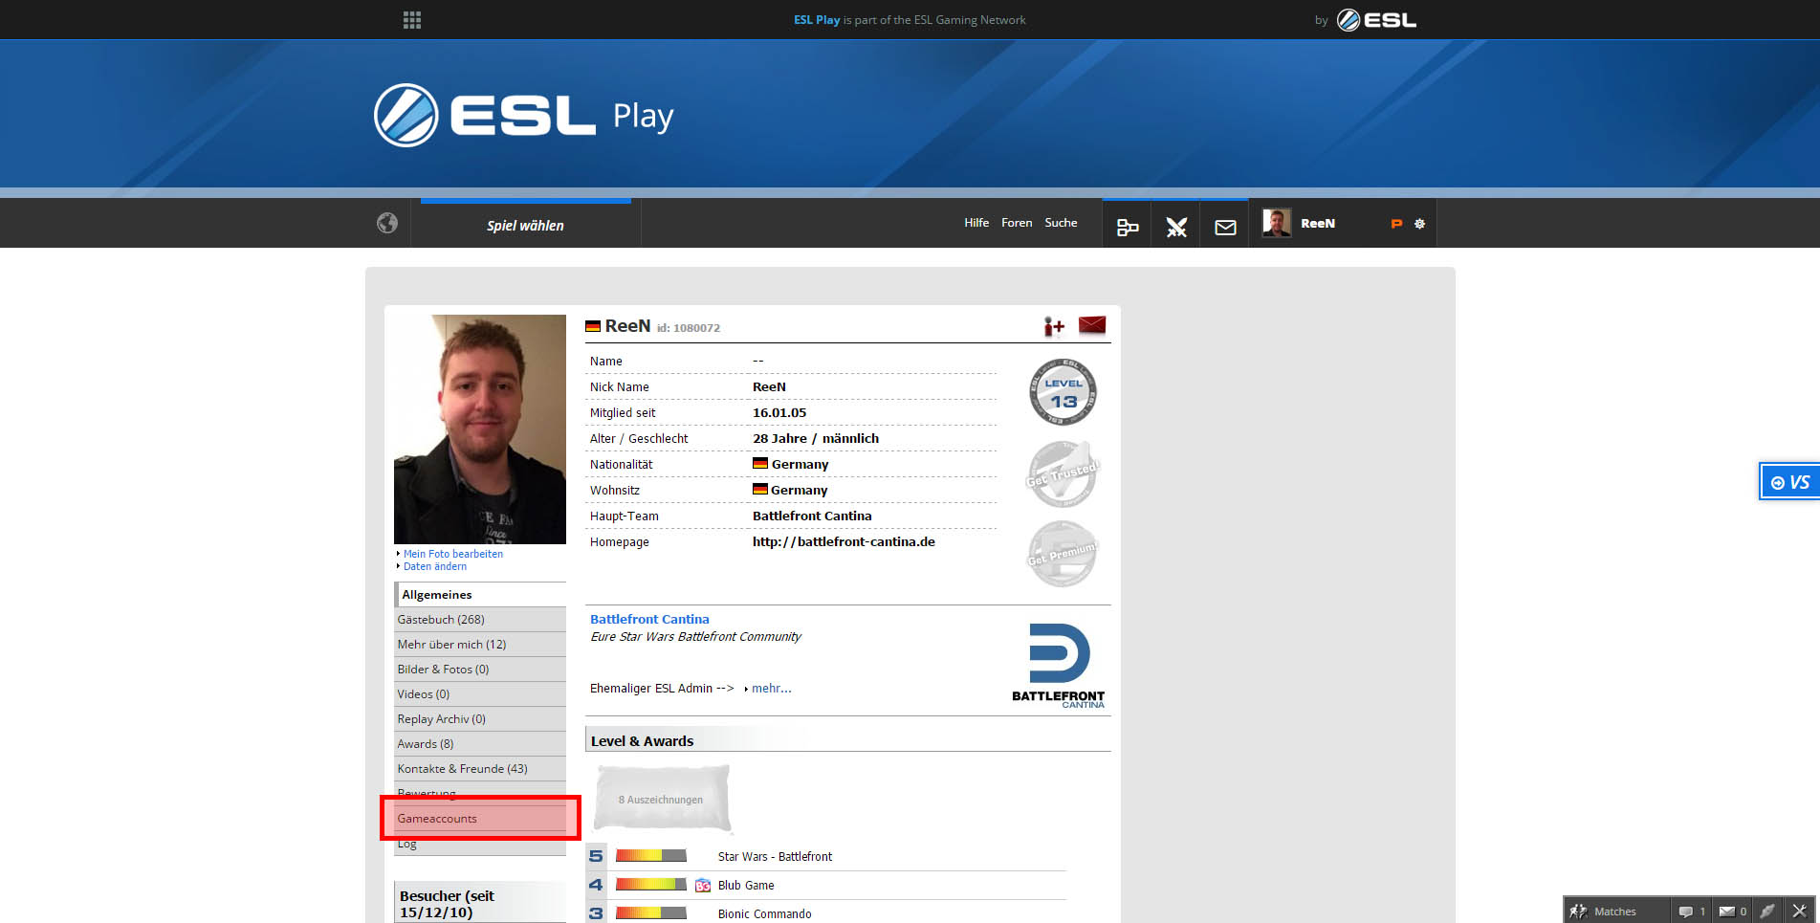Image resolution: width=1820 pixels, height=923 pixels.
Task: Click the 8 Auszeichnungen awards pillow
Action: [661, 799]
